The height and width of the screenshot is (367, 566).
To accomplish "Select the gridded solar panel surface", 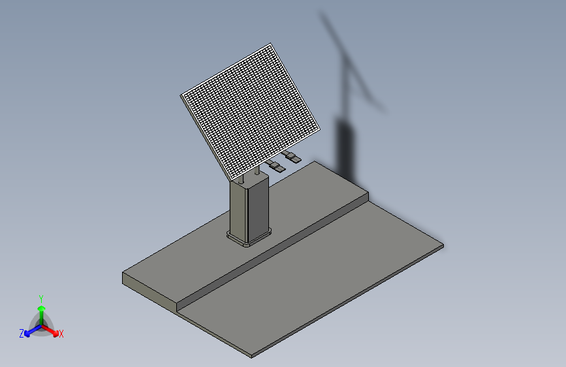I will [250, 112].
